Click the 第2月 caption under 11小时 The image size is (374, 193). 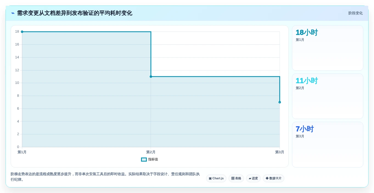(x=300, y=88)
